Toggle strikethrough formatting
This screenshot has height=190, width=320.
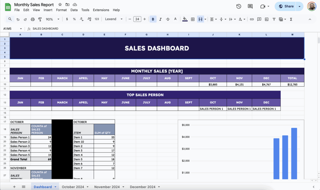(167, 19)
